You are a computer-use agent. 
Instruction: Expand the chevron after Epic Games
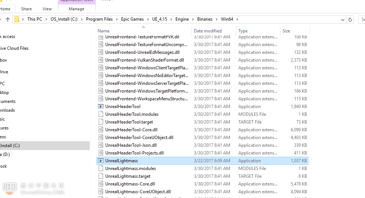point(148,19)
